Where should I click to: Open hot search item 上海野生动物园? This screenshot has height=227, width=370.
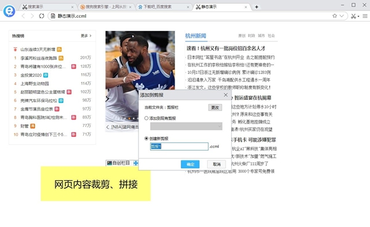35,83
